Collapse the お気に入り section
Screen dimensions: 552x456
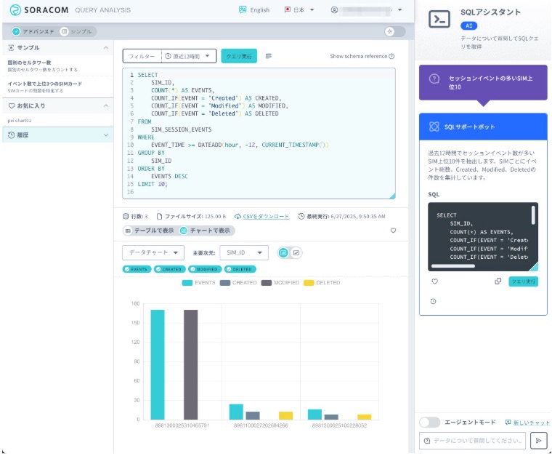(106, 105)
